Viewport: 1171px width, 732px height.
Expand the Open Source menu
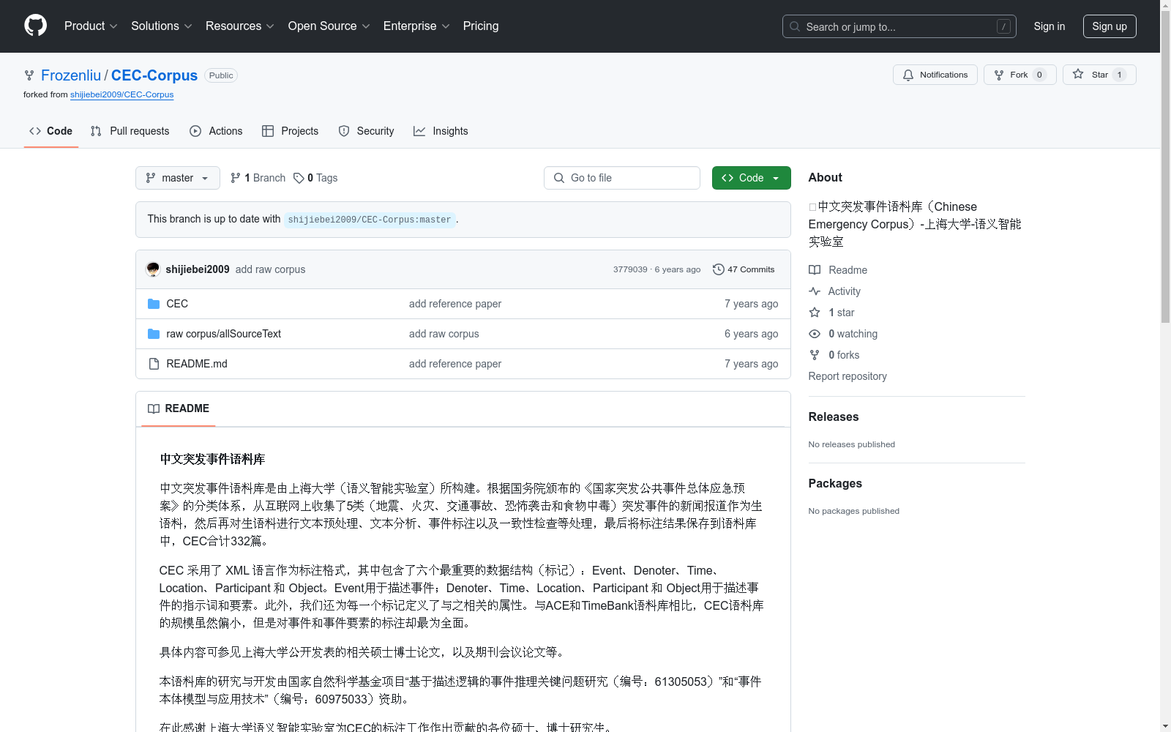pyautogui.click(x=329, y=26)
